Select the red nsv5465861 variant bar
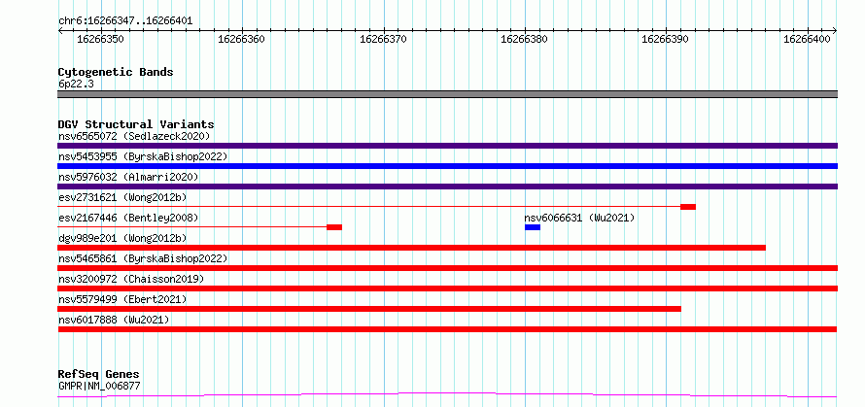This screenshot has height=407, width=865. tap(447, 268)
